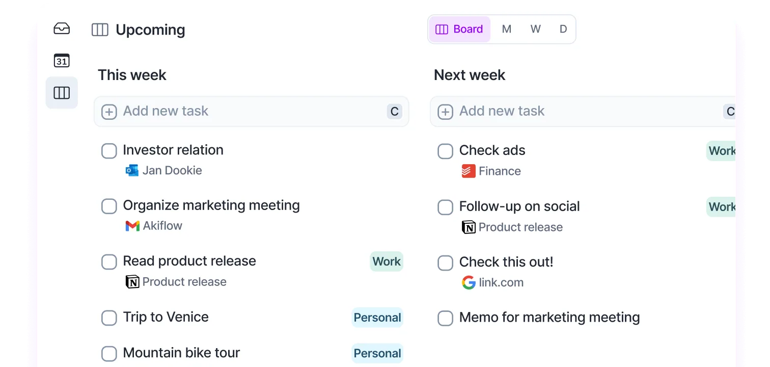
Task: Open the Inbox tray icon in sidebar
Action: [x=62, y=29]
